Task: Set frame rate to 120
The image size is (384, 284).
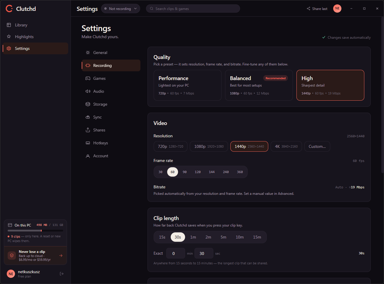Action: (x=198, y=172)
